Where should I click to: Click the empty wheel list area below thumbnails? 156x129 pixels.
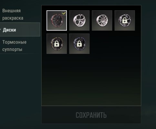click(x=91, y=80)
